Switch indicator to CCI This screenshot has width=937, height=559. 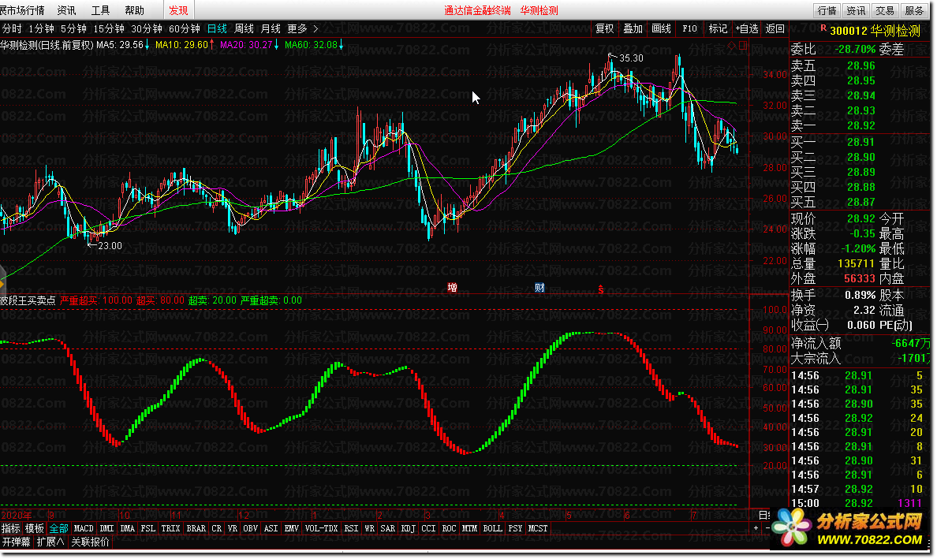[x=428, y=528]
